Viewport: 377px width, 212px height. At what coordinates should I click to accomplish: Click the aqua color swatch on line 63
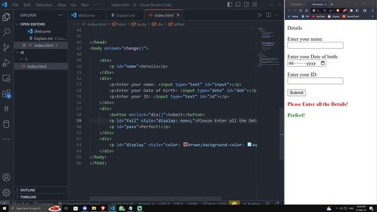pyautogui.click(x=249, y=144)
